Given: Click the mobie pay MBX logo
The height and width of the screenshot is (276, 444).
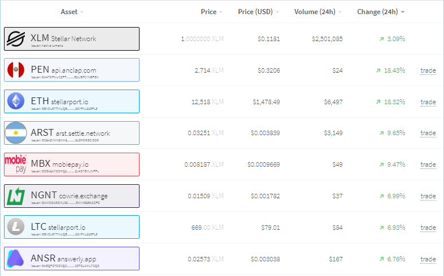Looking at the screenshot, I should coord(16,164).
